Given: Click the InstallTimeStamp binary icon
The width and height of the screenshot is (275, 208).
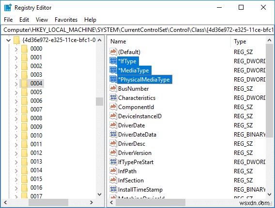Looking at the screenshot, I should (x=113, y=190).
